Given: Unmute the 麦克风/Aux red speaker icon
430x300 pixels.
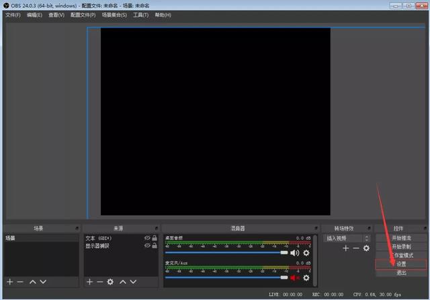Looking at the screenshot, I should click(x=294, y=277).
